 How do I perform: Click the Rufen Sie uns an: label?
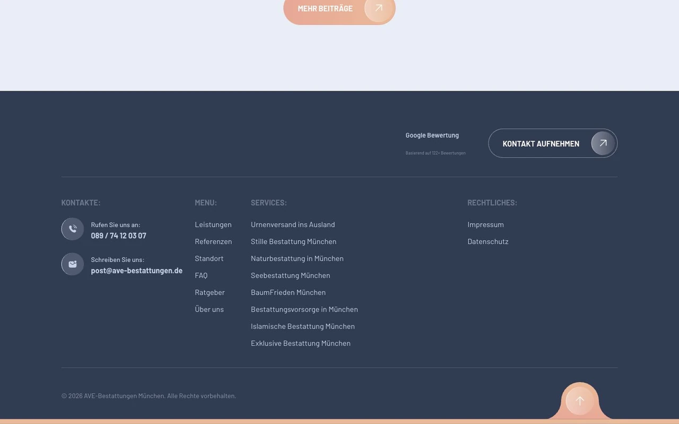coord(115,225)
